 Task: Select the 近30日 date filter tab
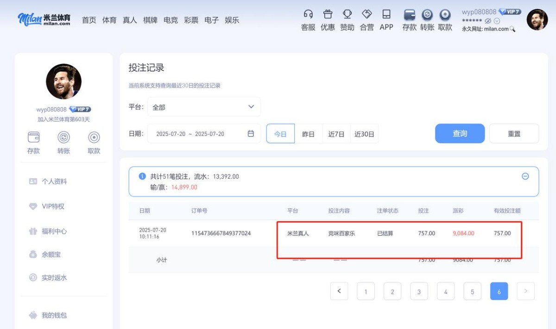(x=364, y=133)
